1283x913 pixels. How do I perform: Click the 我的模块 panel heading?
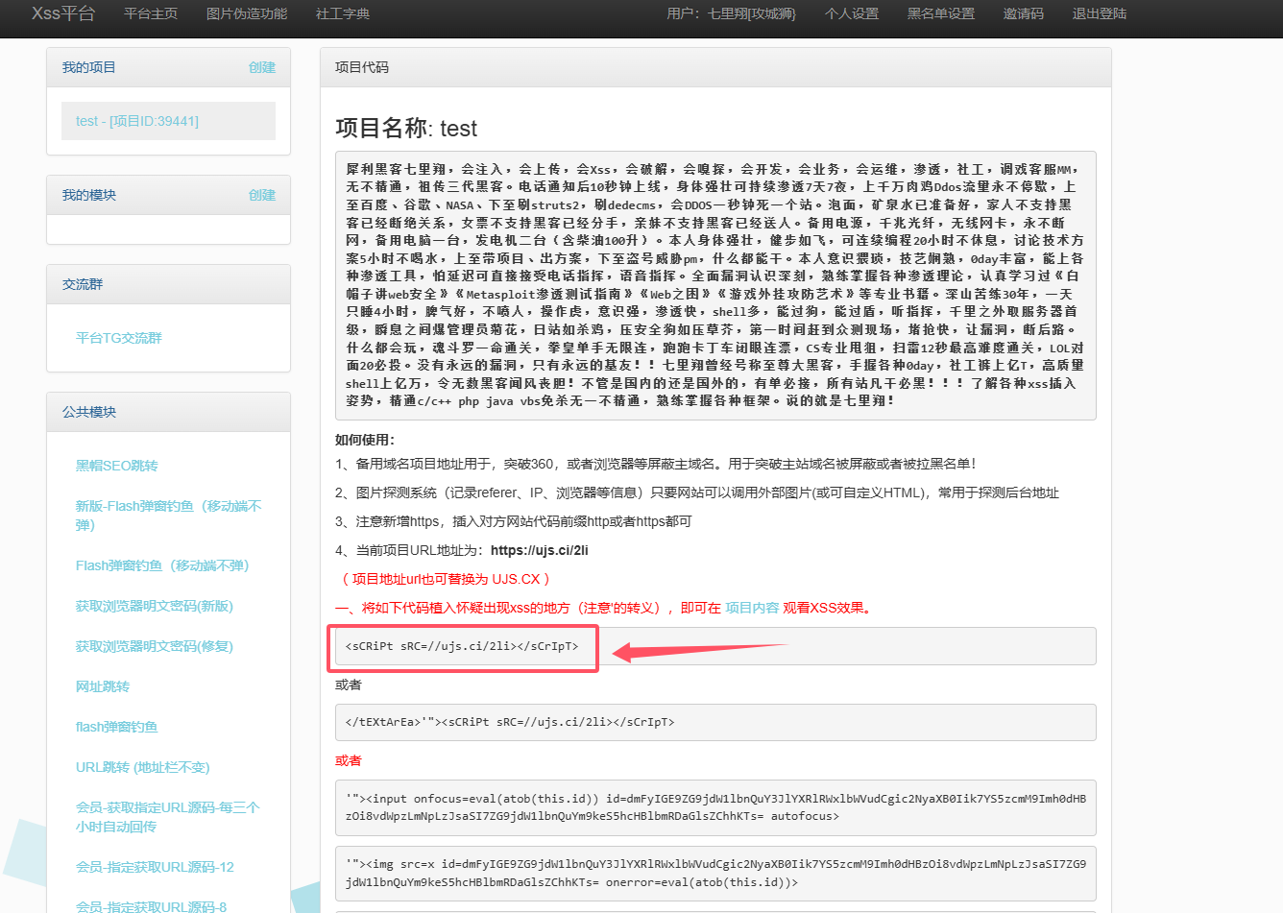point(89,195)
